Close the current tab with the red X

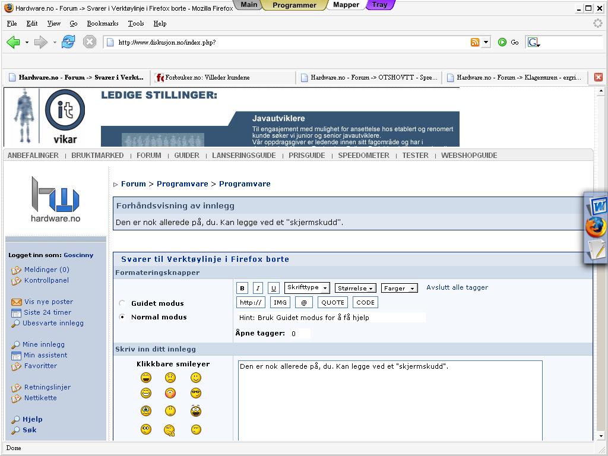tap(598, 77)
